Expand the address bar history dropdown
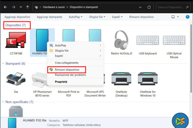The width and height of the screenshot is (193, 128). (x=140, y=7)
